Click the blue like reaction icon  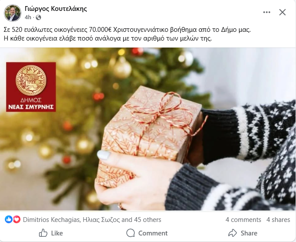[x=8, y=220]
